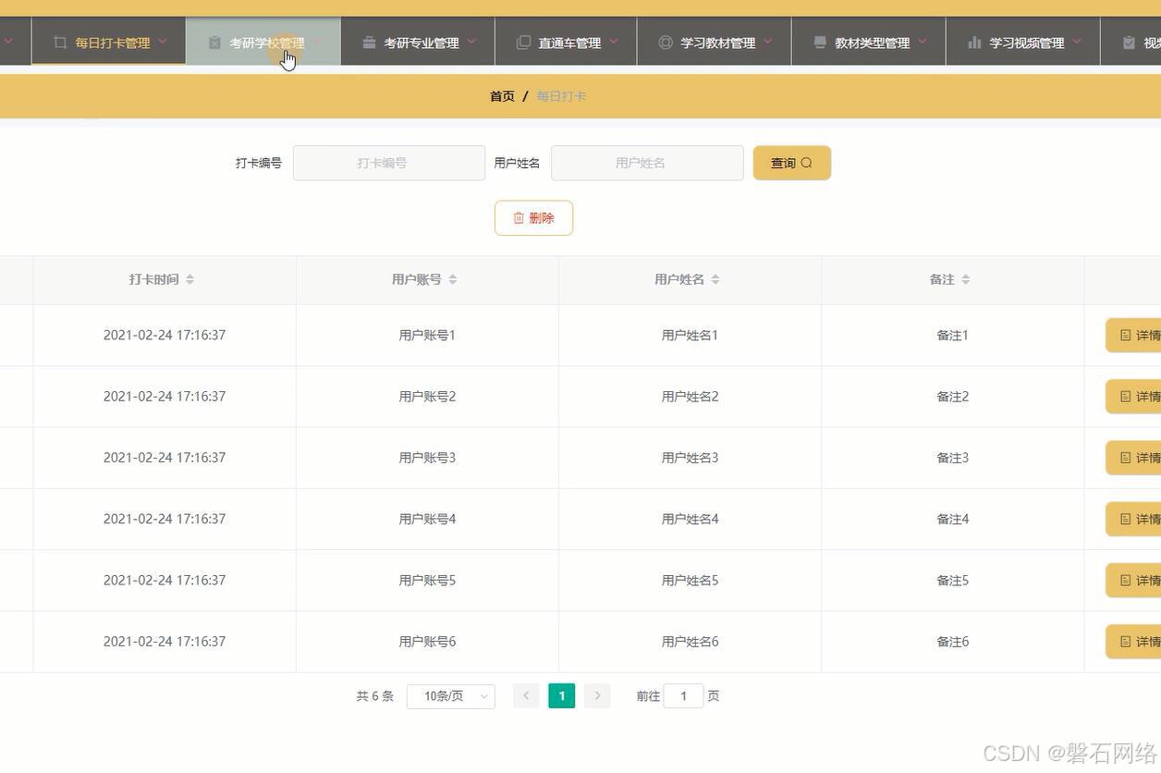
Task: Select the 备注1 cell
Action: coord(952,336)
